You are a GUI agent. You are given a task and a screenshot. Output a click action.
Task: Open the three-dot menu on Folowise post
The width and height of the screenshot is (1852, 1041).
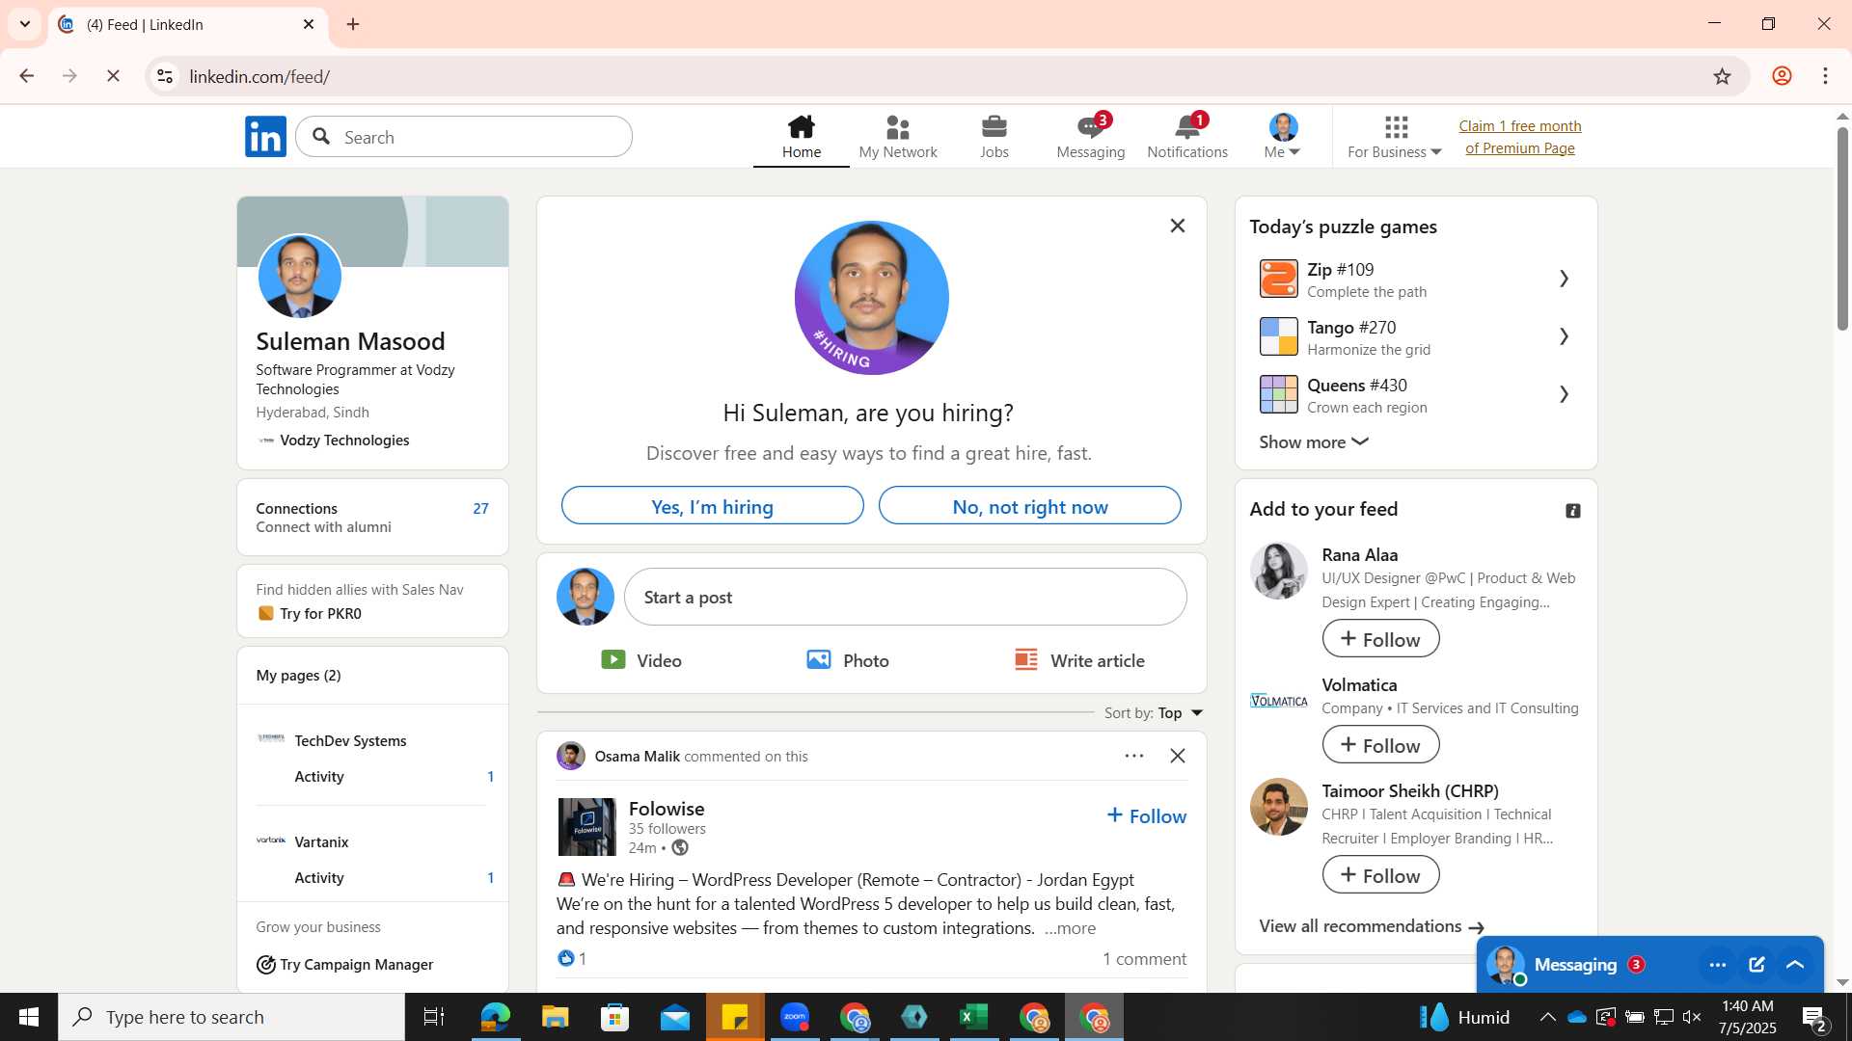pyautogui.click(x=1133, y=757)
